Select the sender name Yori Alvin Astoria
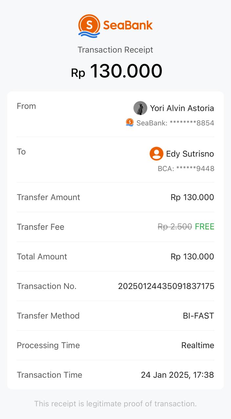 [x=182, y=108]
